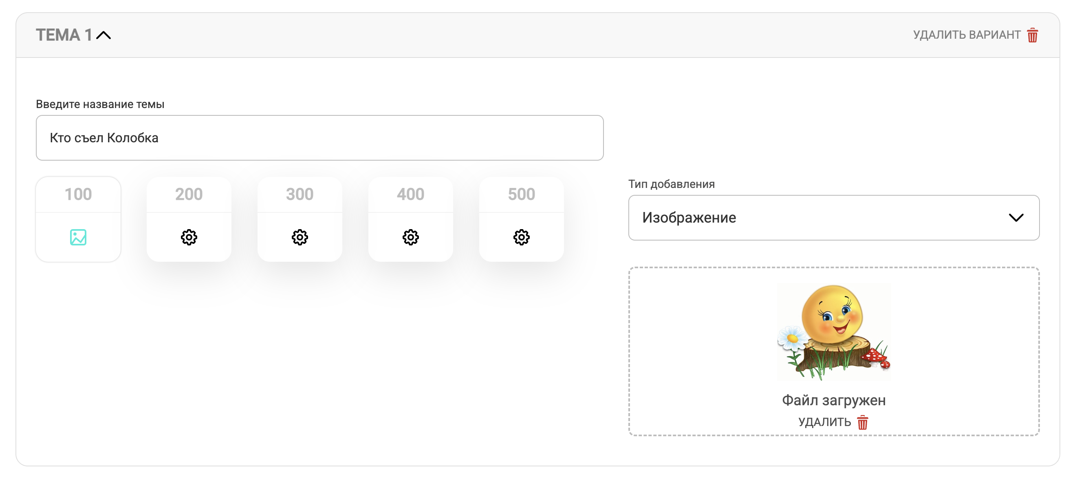Image resolution: width=1066 pixels, height=477 pixels.
Task: Click the gear icon under 200
Action: tap(189, 237)
